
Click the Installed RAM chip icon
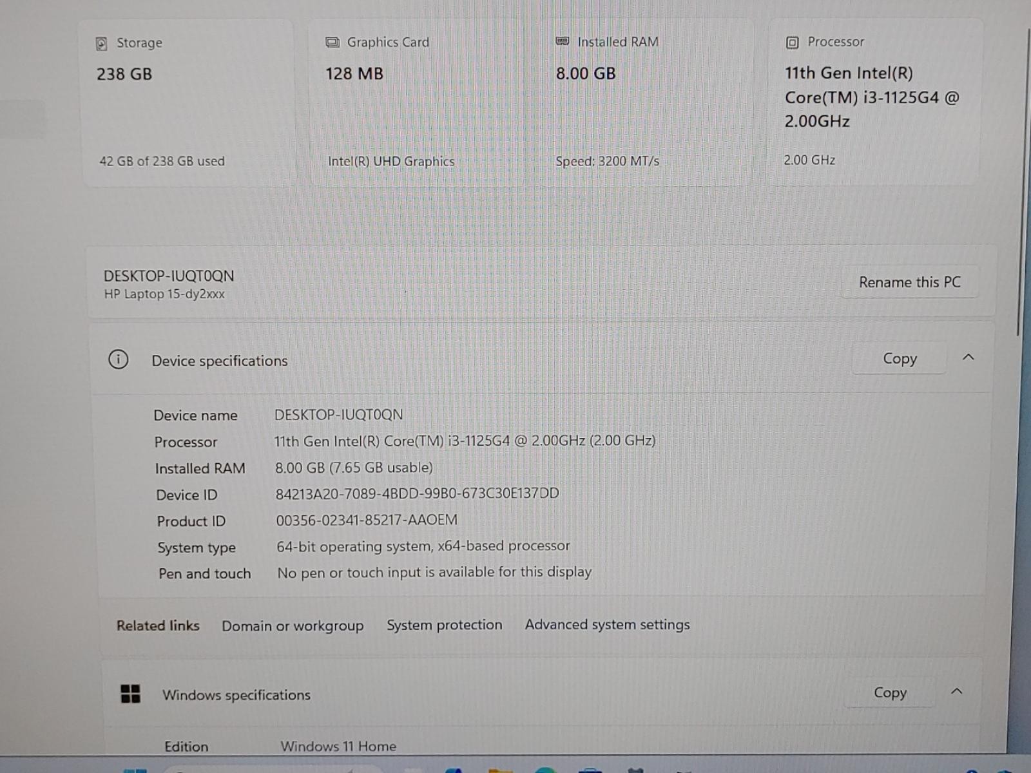[563, 41]
